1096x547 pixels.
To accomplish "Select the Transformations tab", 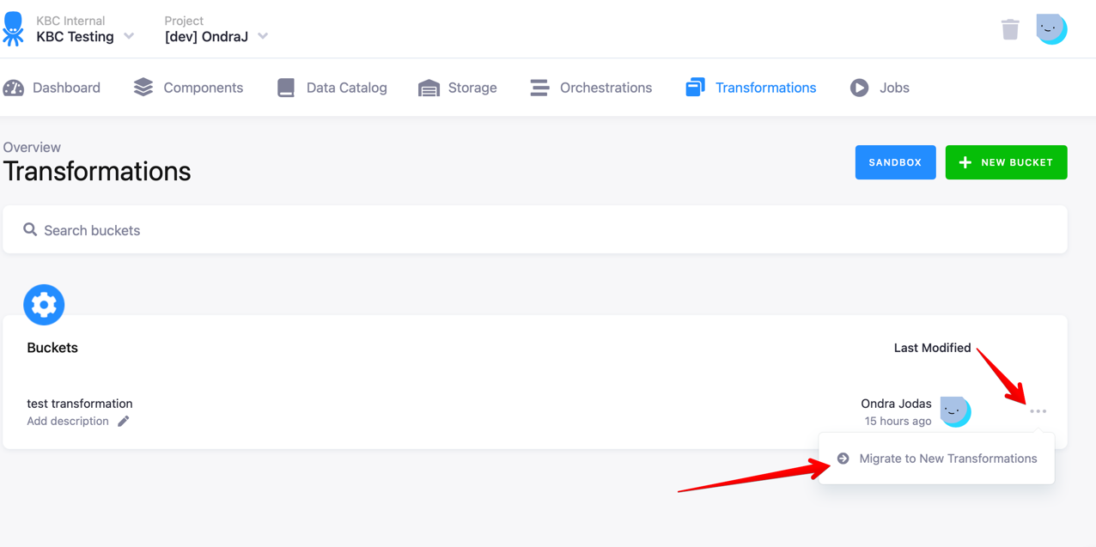I will (751, 88).
